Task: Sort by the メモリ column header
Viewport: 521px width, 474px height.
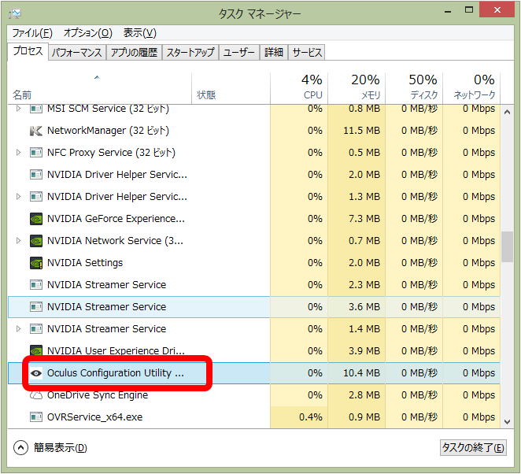Action: click(357, 88)
